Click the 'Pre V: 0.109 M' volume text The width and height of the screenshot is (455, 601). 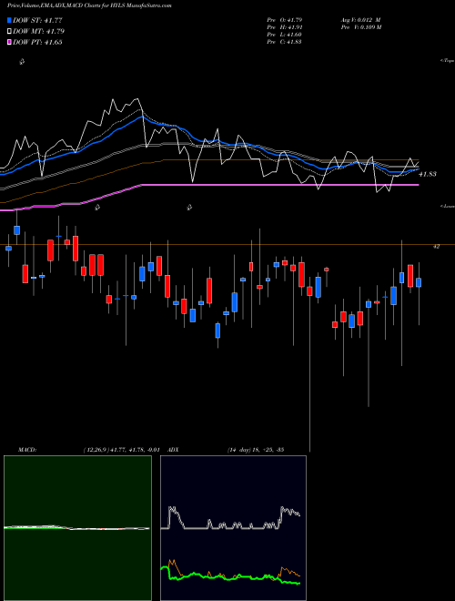click(x=360, y=27)
